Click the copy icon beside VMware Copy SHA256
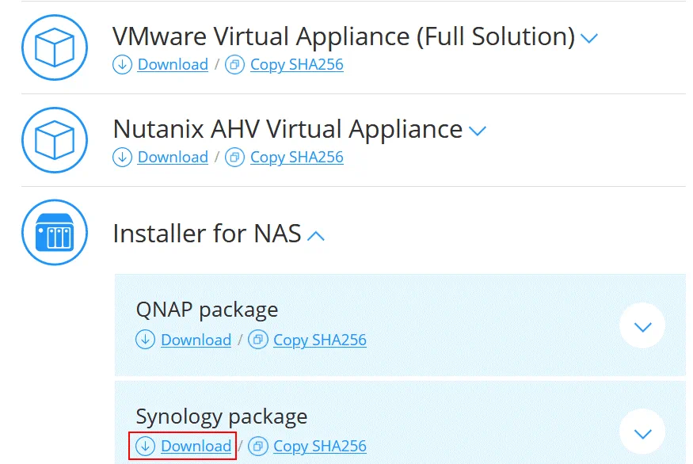 tap(234, 65)
